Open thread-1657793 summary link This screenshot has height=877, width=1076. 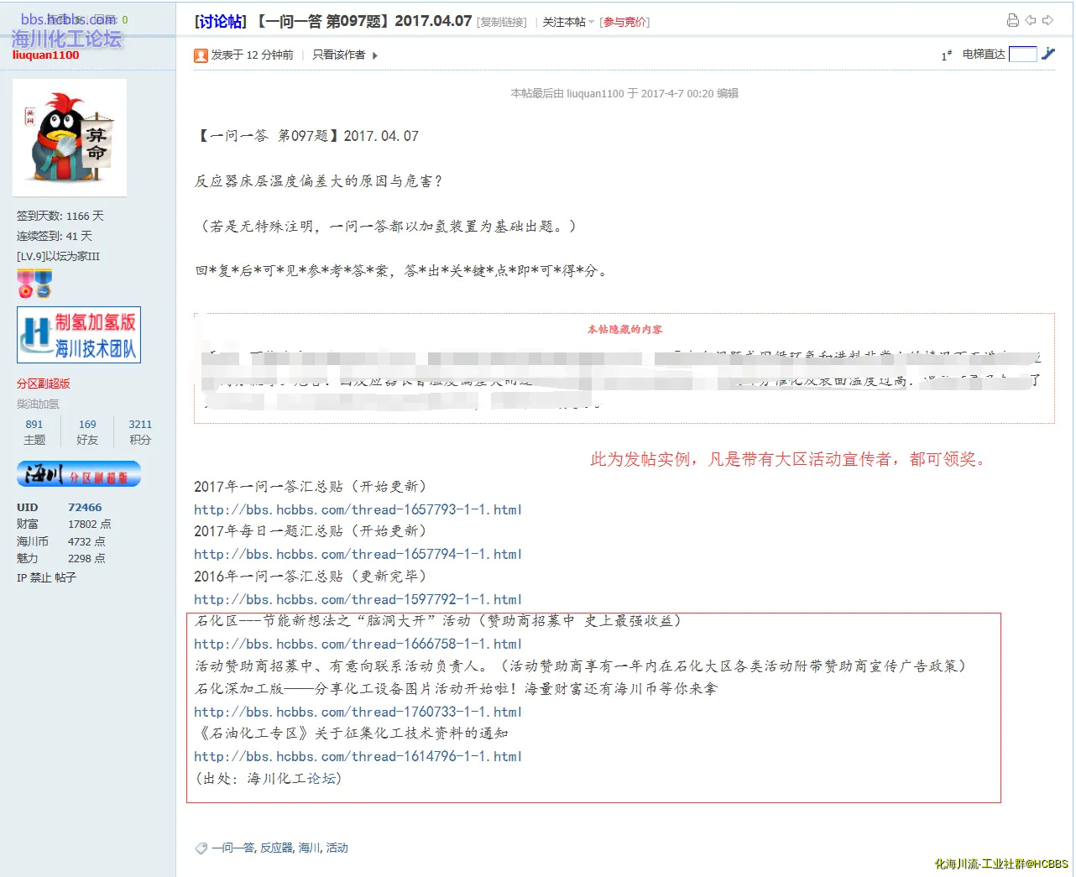358,509
